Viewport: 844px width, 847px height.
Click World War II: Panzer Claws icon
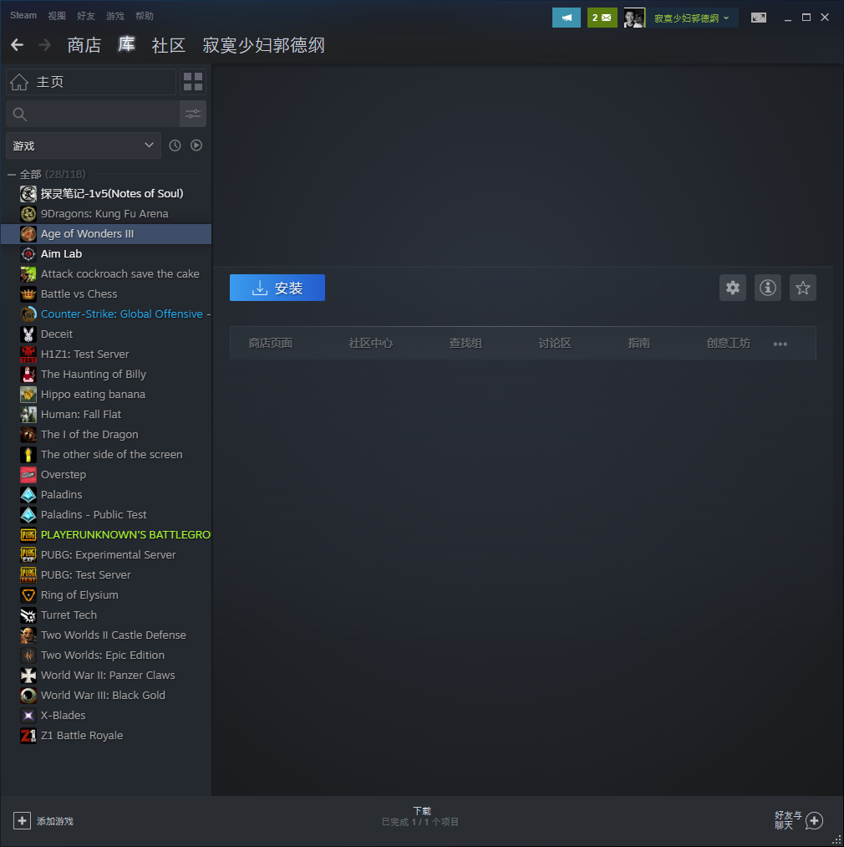pos(28,676)
